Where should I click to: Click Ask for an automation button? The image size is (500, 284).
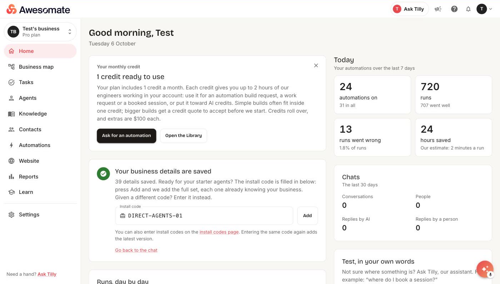pyautogui.click(x=126, y=136)
